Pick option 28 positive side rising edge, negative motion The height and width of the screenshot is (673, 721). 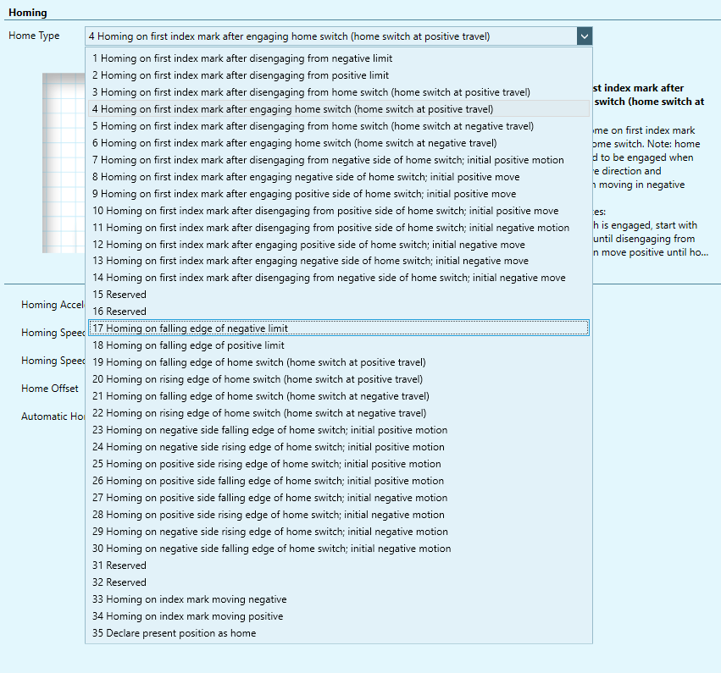coord(338,515)
